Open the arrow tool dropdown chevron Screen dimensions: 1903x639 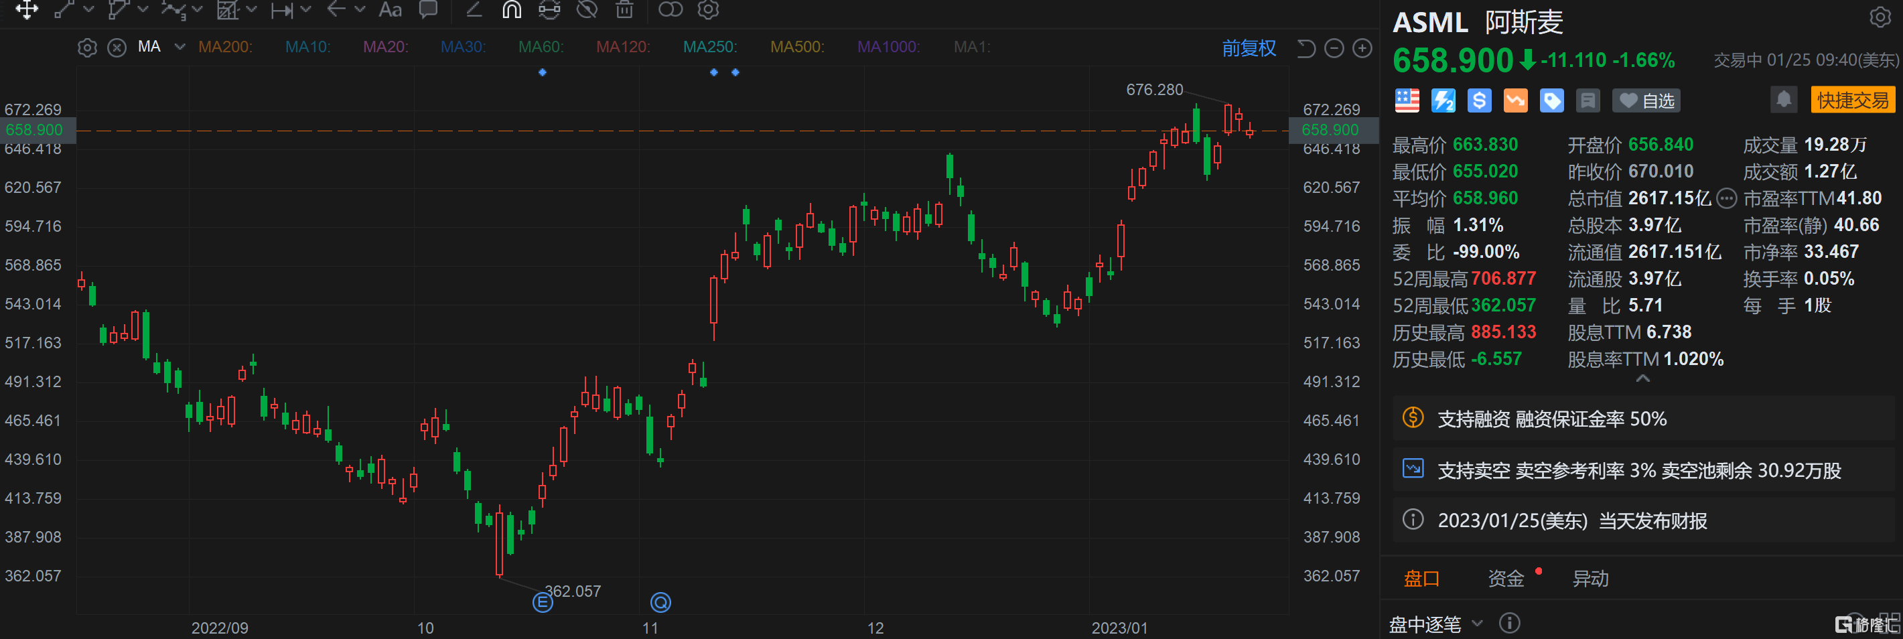click(x=360, y=10)
